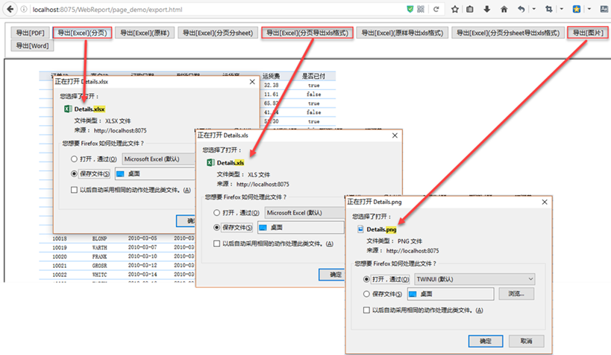Click the image file icon beside Details.png
Viewport: 611px width, 355px height.
click(x=360, y=229)
